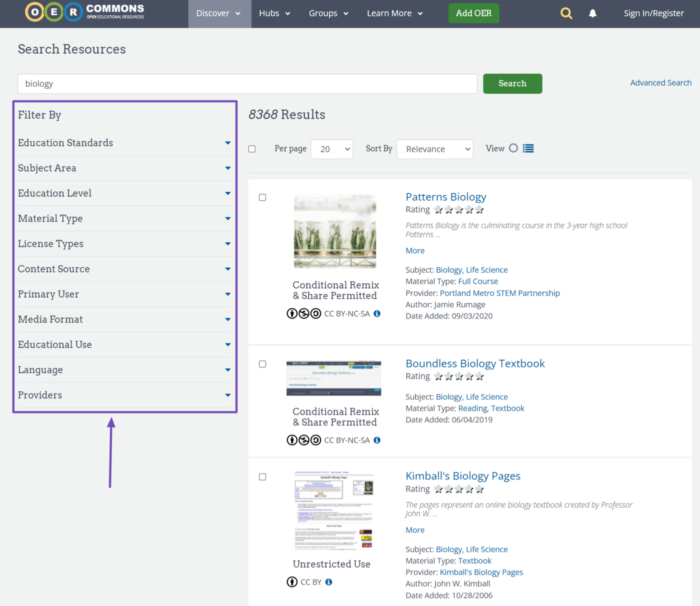Open the Boundless Biology Textbook thumbnail

pyautogui.click(x=333, y=378)
